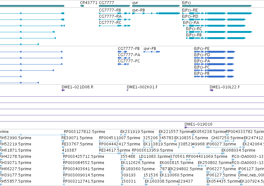Click the qvr-RB transcript label
264x186 pixels.
138,10
